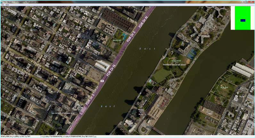Click the route 13 highway shield marker
255x138 pixels.
pos(102,81)
